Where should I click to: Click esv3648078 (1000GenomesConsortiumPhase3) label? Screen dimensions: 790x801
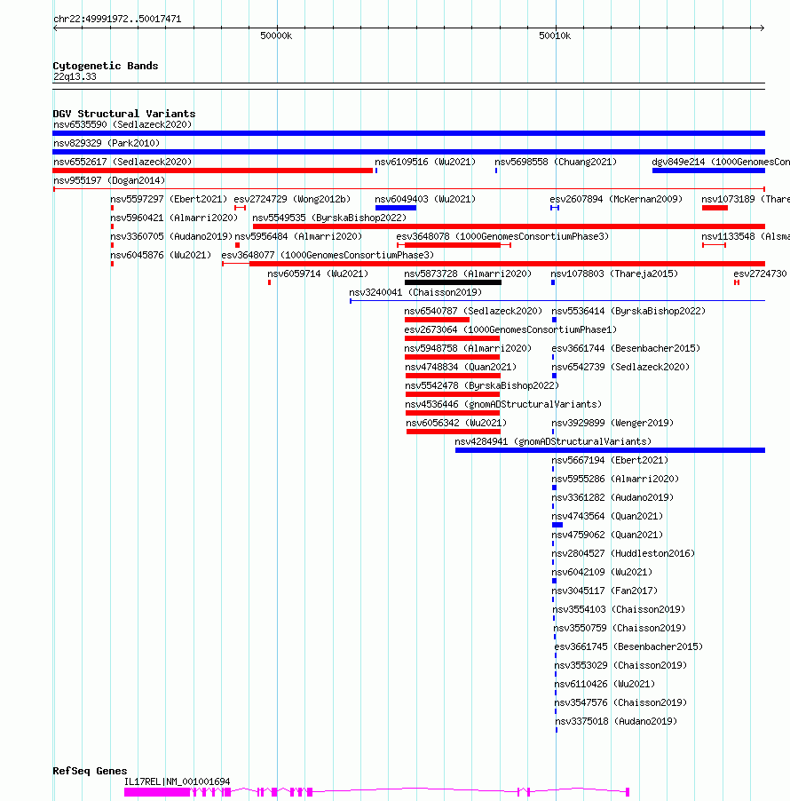coord(502,236)
